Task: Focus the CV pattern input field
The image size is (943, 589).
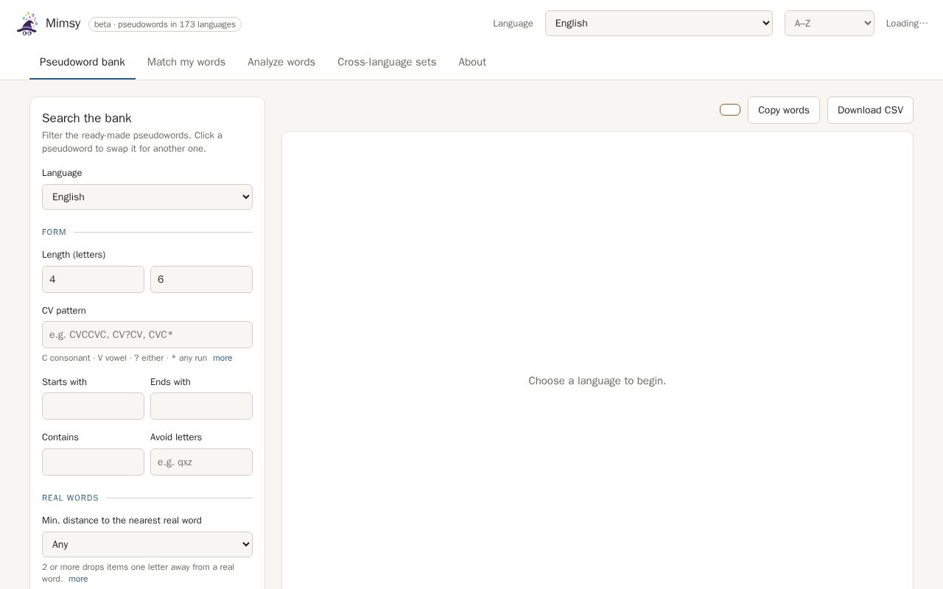Action: point(147,335)
